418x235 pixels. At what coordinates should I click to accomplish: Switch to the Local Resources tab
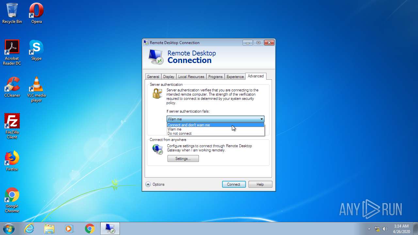pyautogui.click(x=191, y=77)
